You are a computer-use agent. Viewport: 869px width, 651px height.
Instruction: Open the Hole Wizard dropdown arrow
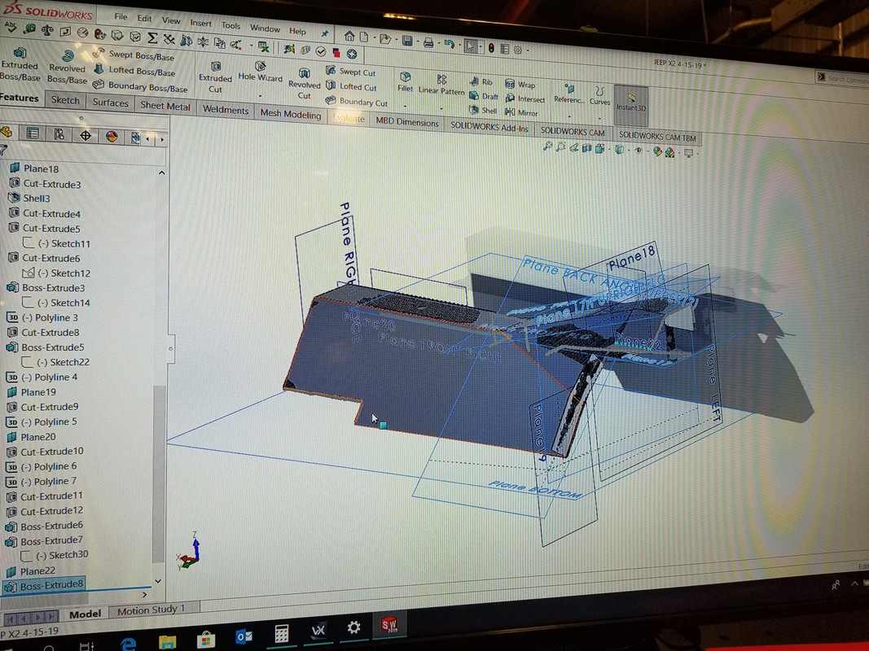pyautogui.click(x=260, y=96)
